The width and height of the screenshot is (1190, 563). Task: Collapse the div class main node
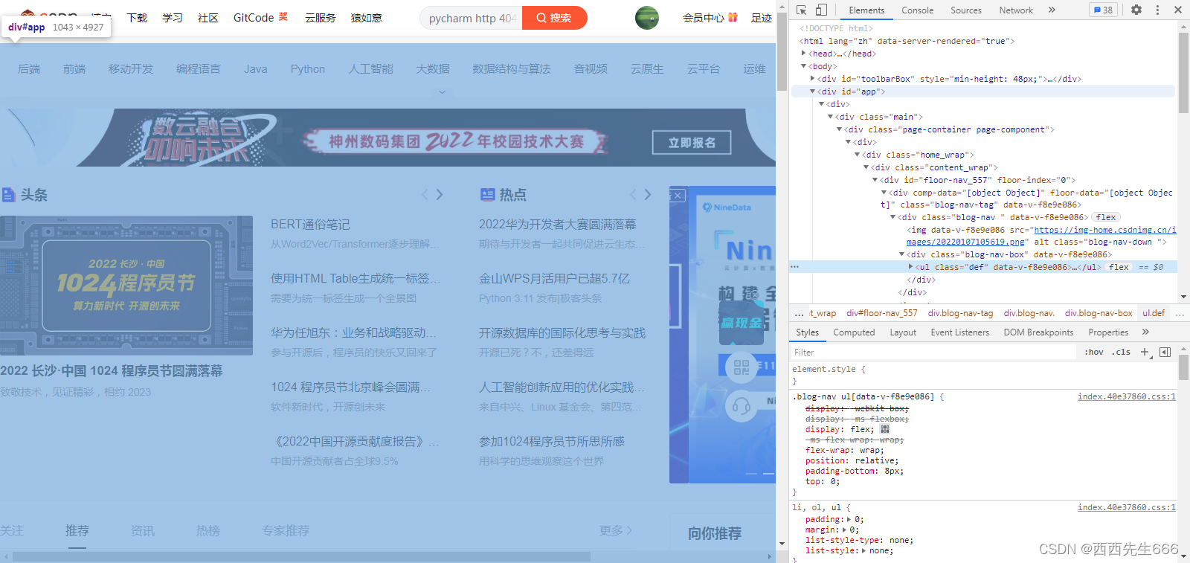[x=830, y=117]
